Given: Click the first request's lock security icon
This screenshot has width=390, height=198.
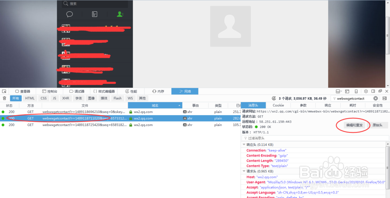Looking at the screenshot, I should coord(131,112).
